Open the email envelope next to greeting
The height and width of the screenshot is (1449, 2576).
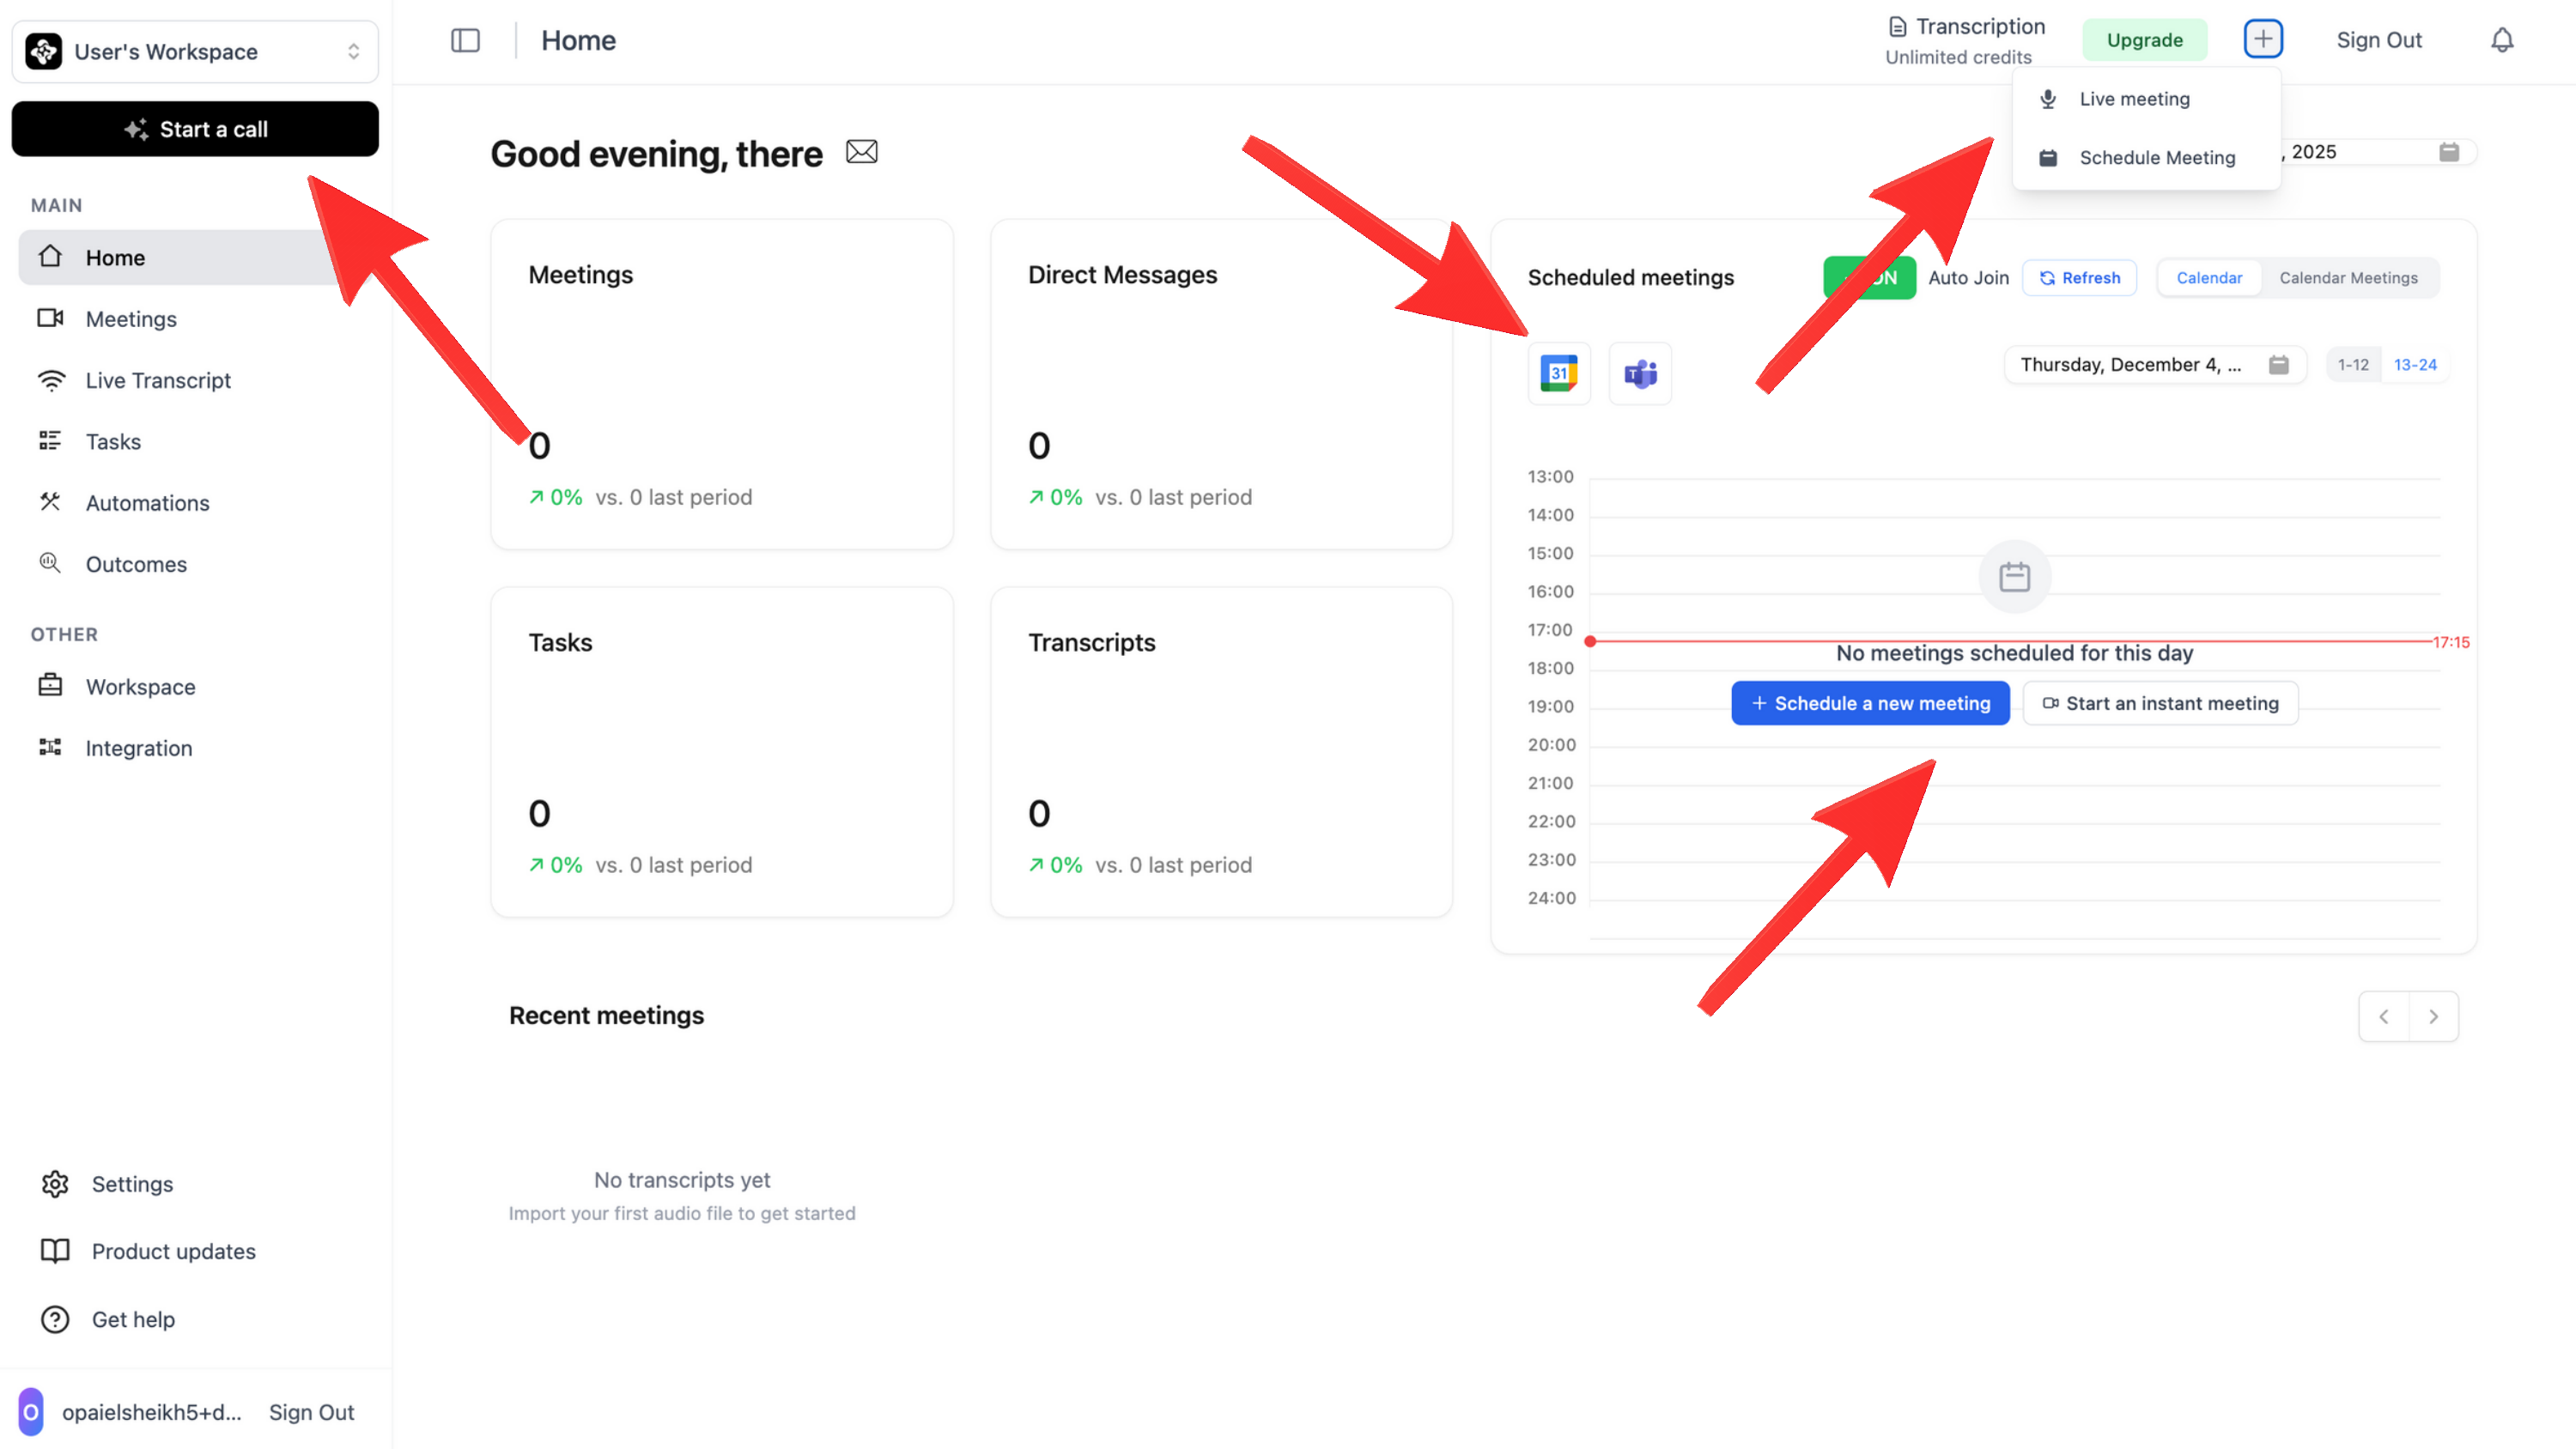861,152
